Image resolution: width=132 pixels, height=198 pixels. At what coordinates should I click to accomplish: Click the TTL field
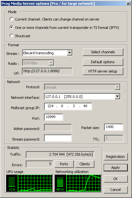114,138
